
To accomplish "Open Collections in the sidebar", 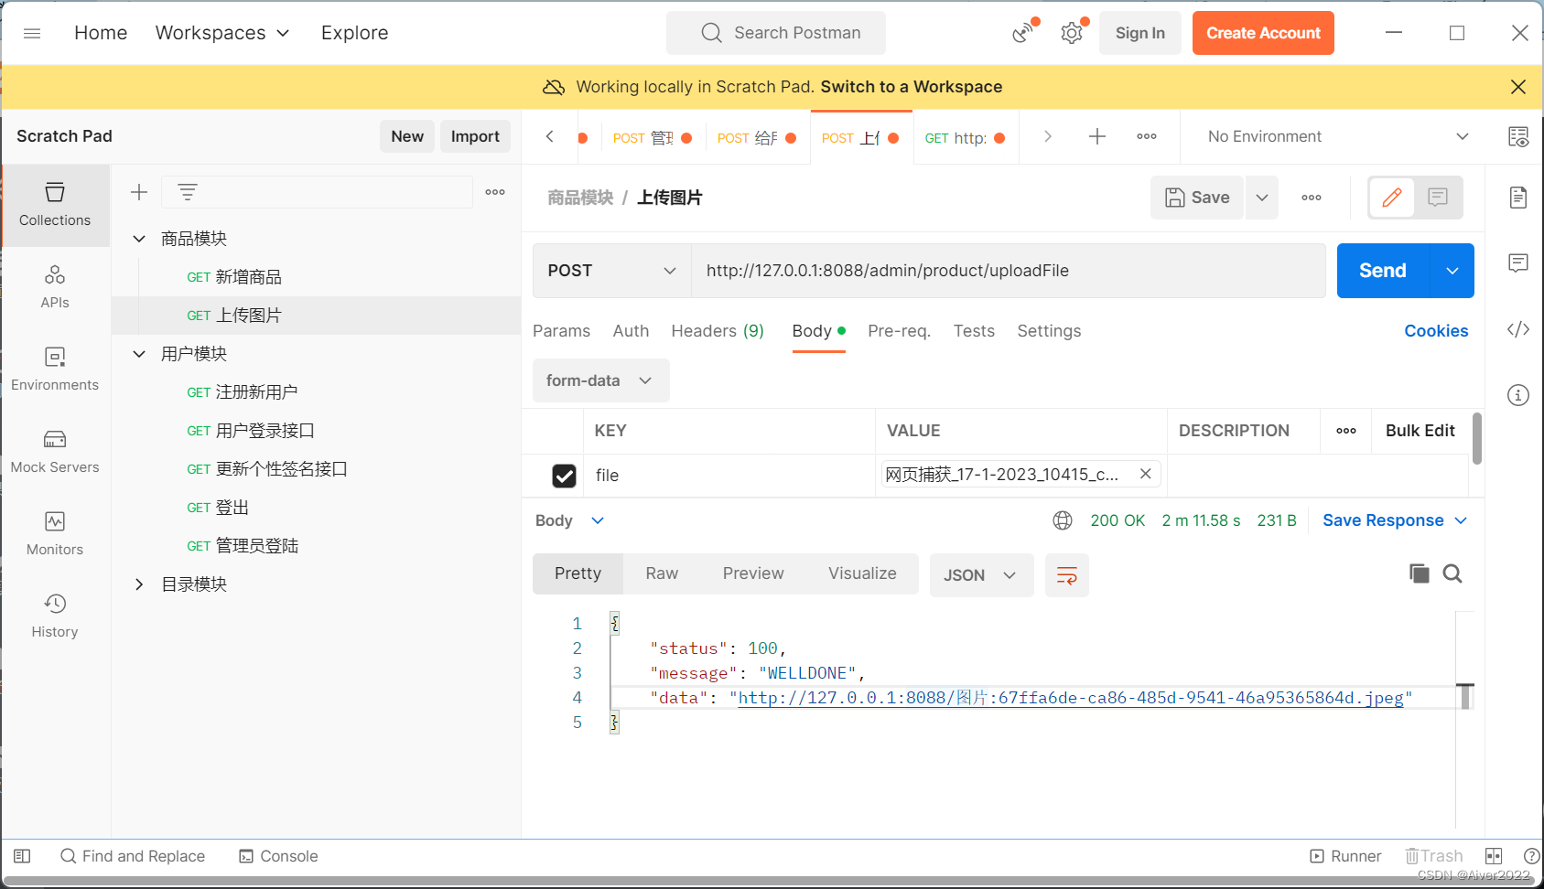I will 55,205.
